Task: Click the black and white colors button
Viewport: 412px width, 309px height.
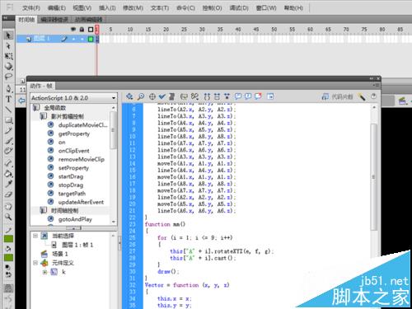Action: (x=8, y=267)
